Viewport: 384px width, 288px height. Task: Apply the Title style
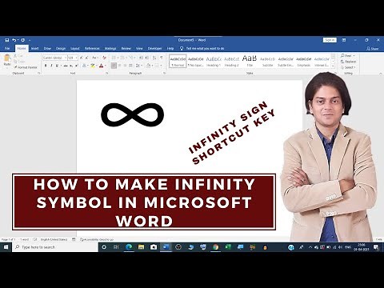coord(250,62)
